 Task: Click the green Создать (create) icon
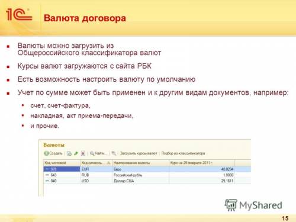[x=46, y=153]
